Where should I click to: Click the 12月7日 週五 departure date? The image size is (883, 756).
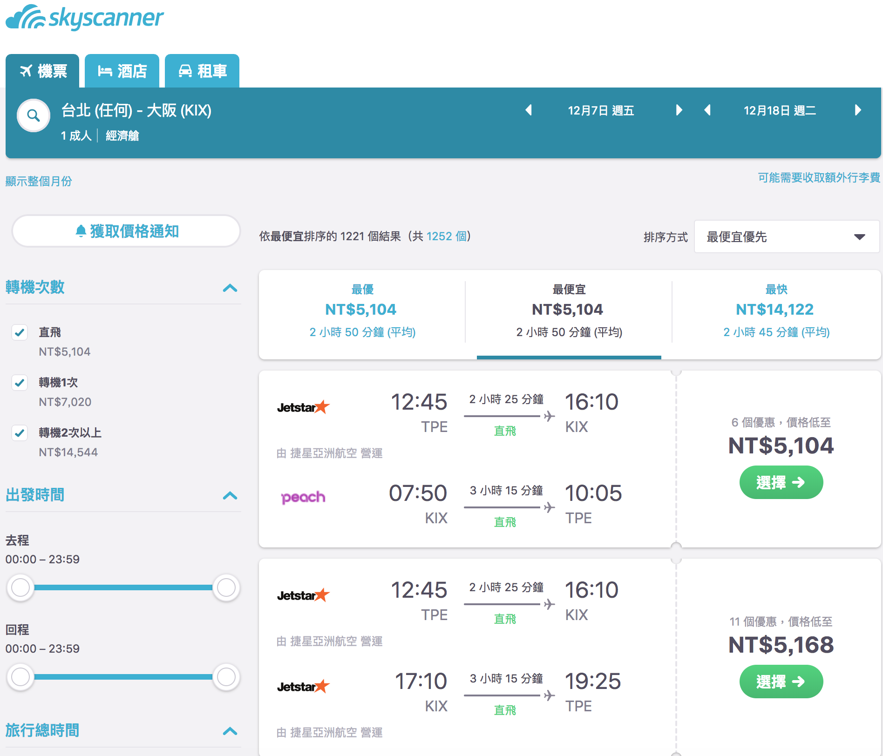601,110
